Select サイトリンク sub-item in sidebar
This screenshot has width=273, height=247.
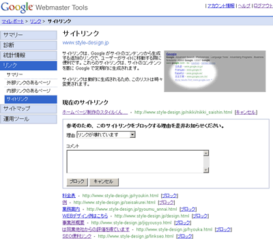point(31,99)
